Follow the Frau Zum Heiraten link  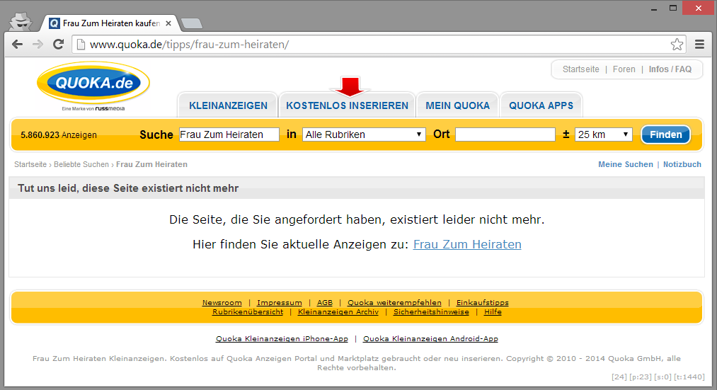coord(467,244)
